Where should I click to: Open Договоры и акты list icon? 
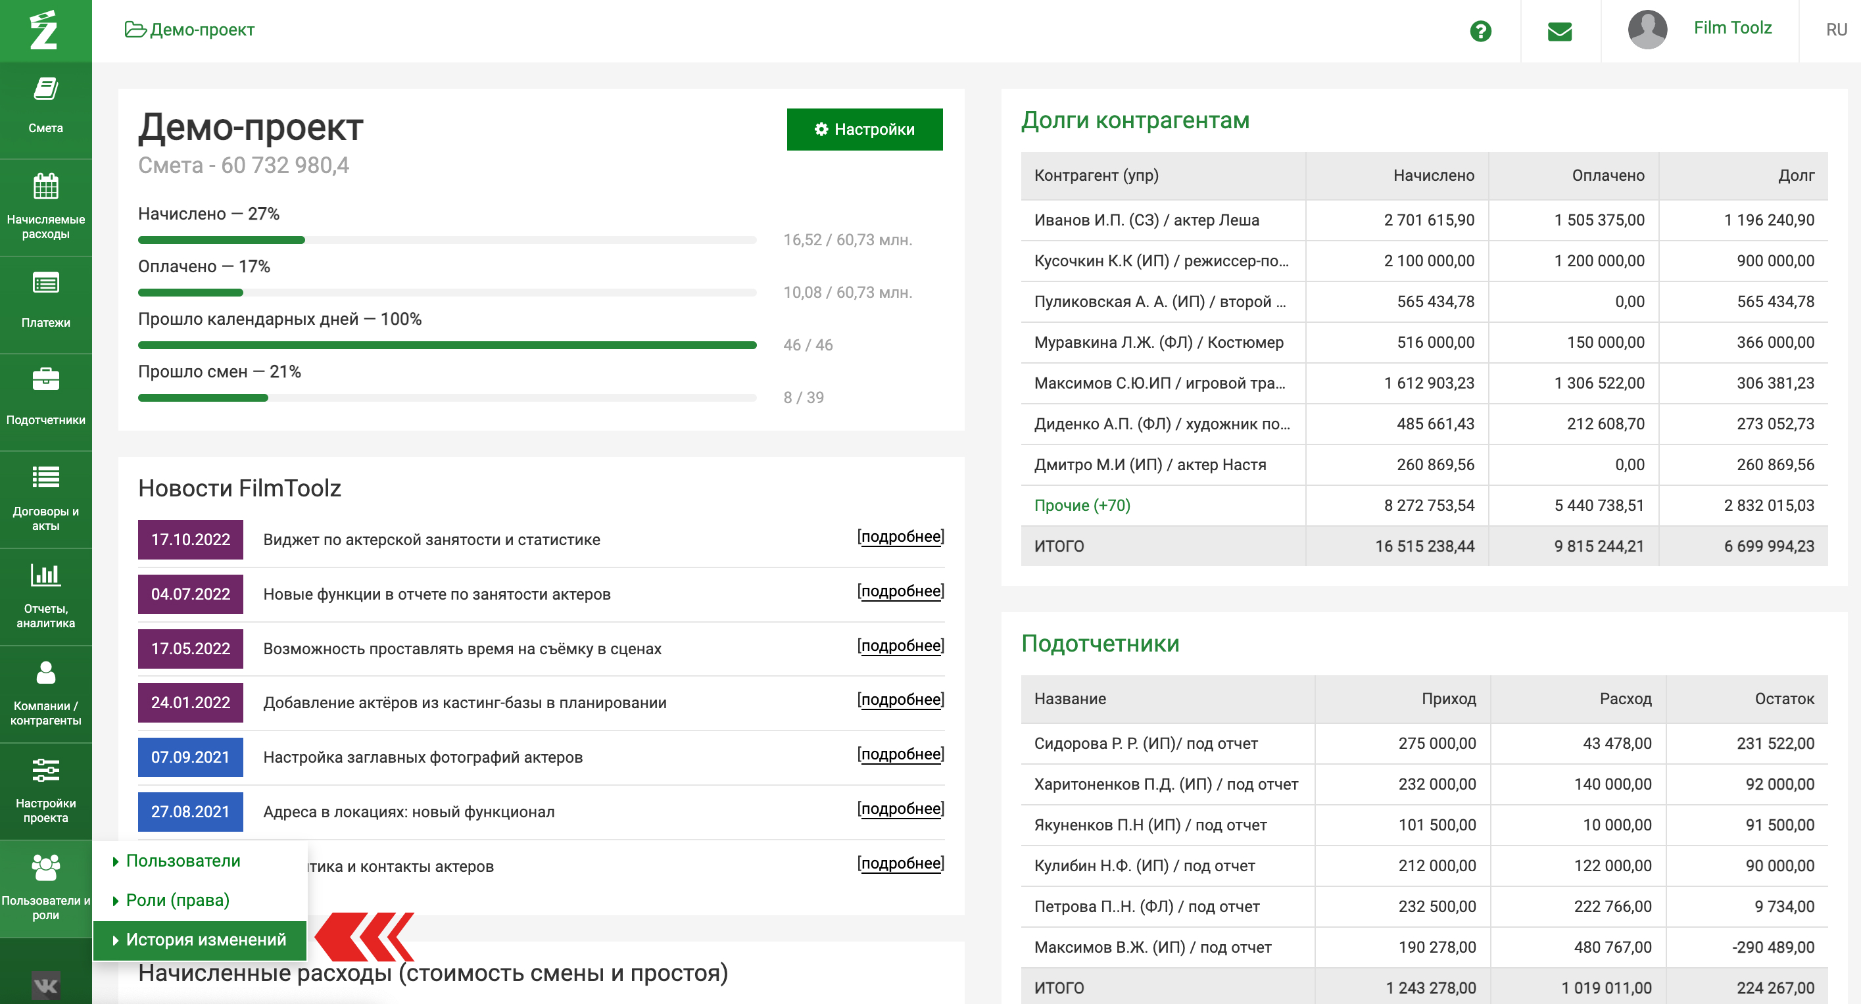coord(45,477)
